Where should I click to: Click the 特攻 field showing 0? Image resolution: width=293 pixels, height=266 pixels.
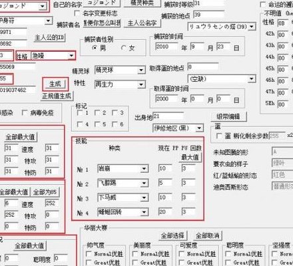tap(52, 215)
